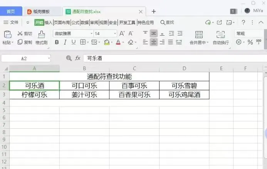Apply cell borders icon

[x=83, y=42]
